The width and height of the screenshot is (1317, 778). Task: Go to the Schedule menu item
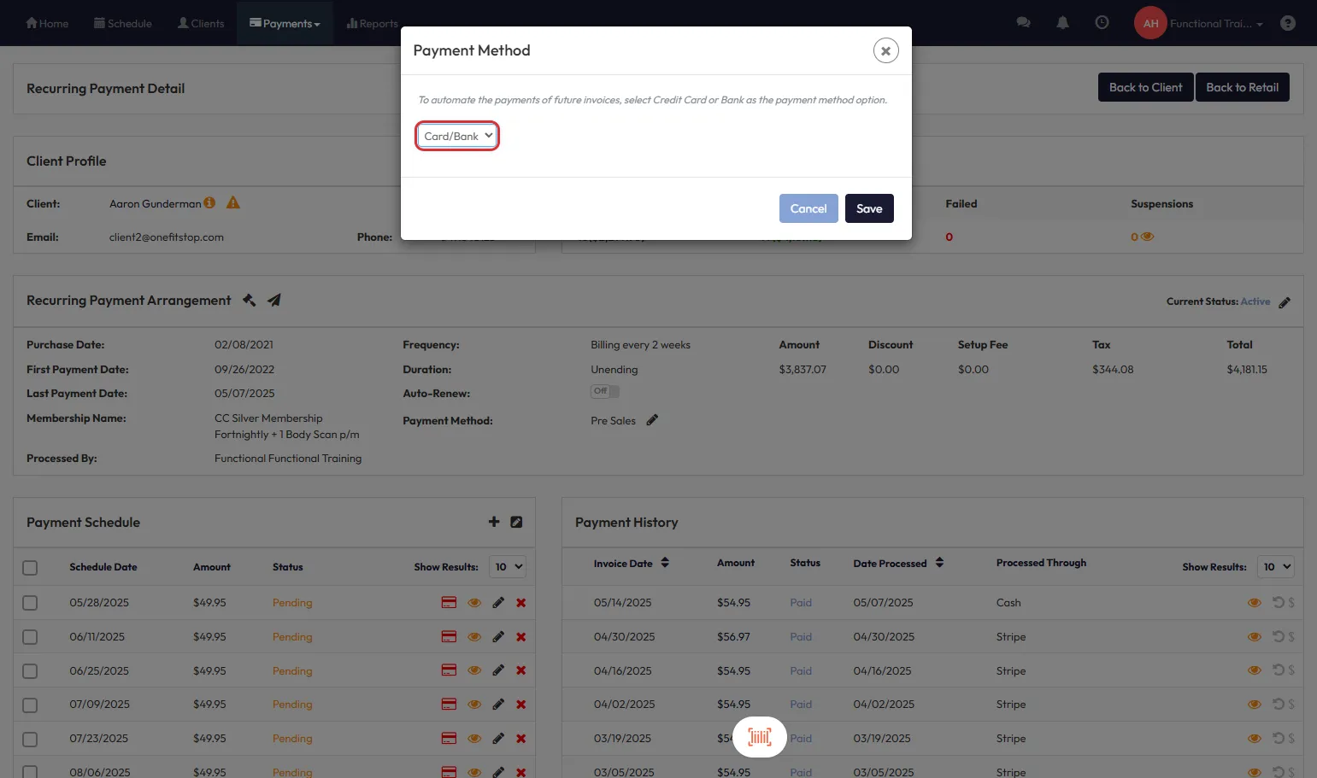coord(122,23)
